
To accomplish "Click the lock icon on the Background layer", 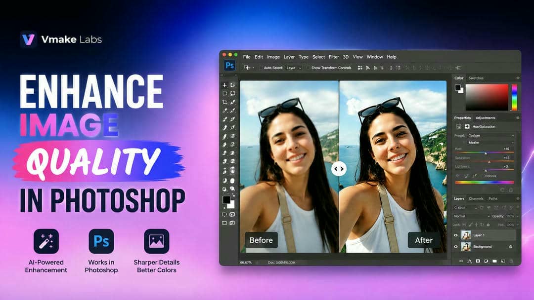I will [x=510, y=247].
